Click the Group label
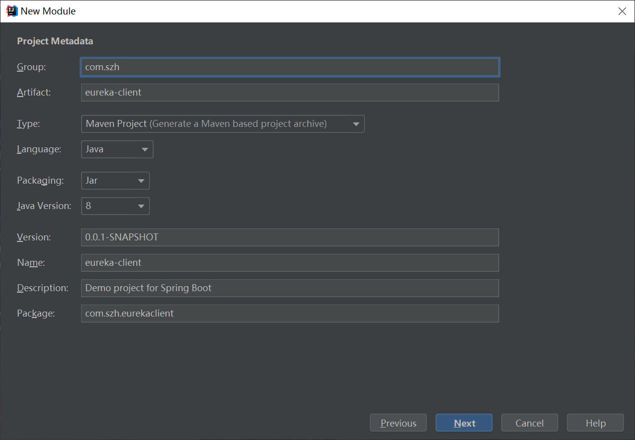This screenshot has width=635, height=440. pos(31,67)
